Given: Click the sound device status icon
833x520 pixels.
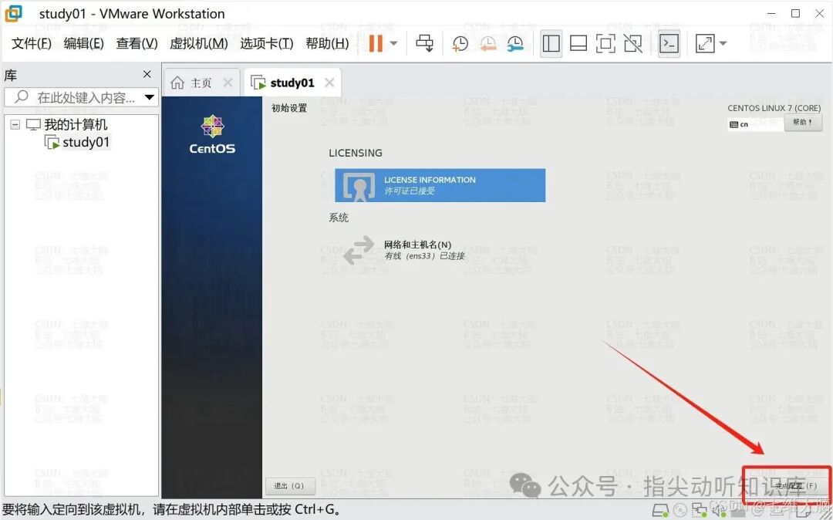Looking at the screenshot, I should [x=720, y=510].
